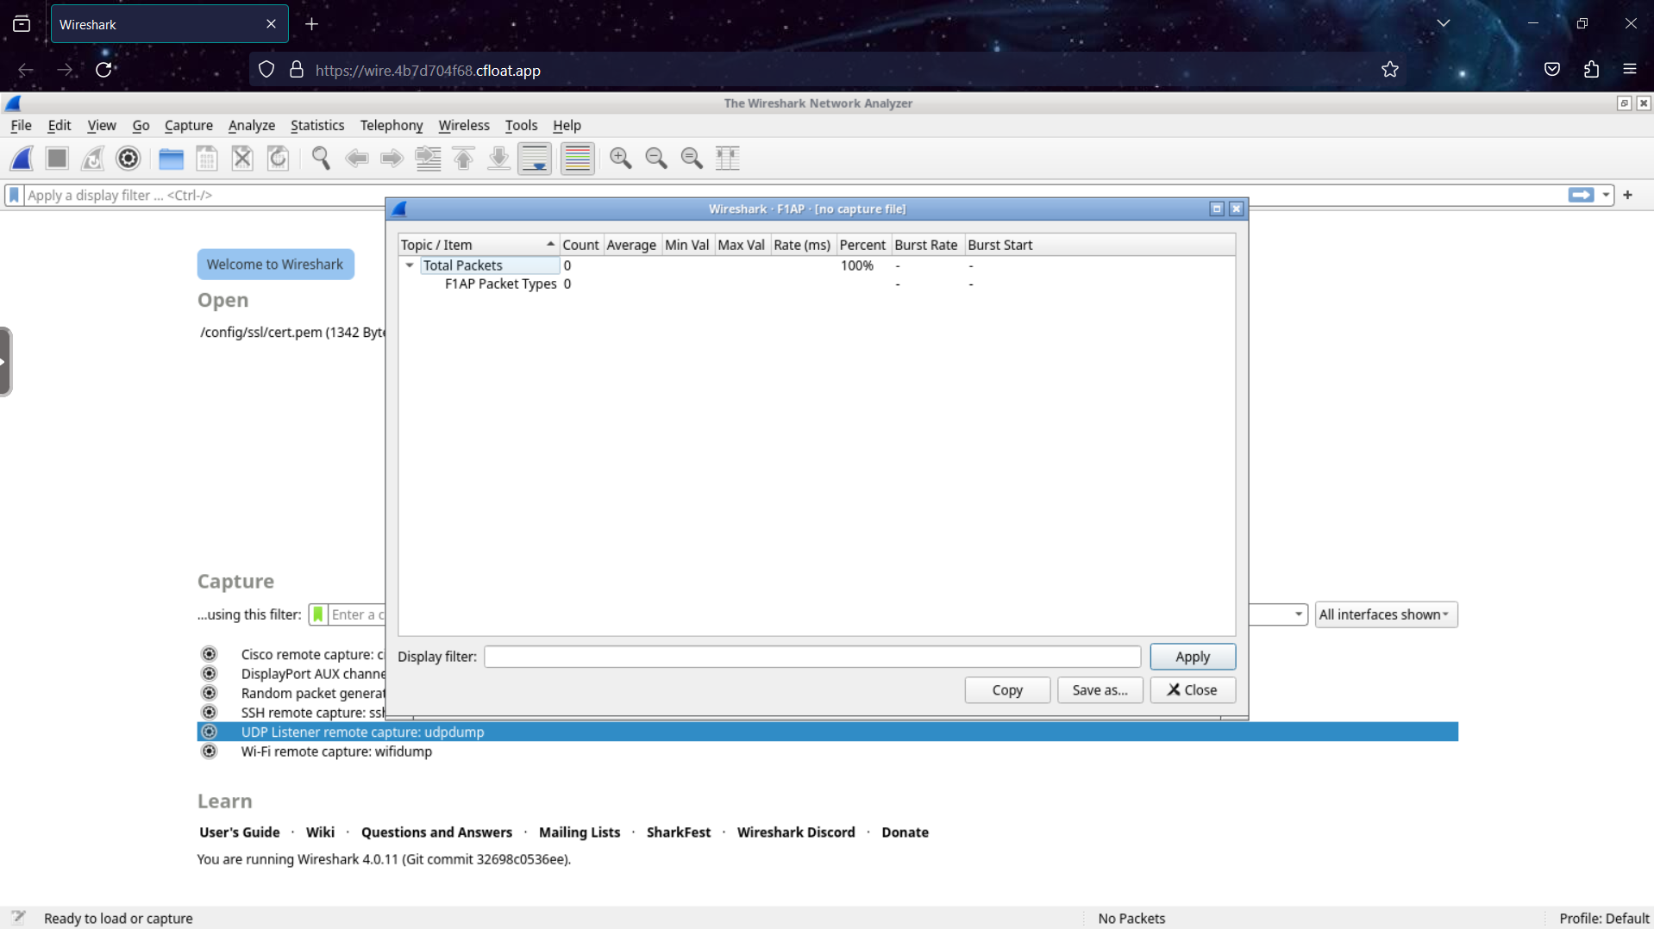Toggle auto-scroll during live capture

[x=535, y=159]
